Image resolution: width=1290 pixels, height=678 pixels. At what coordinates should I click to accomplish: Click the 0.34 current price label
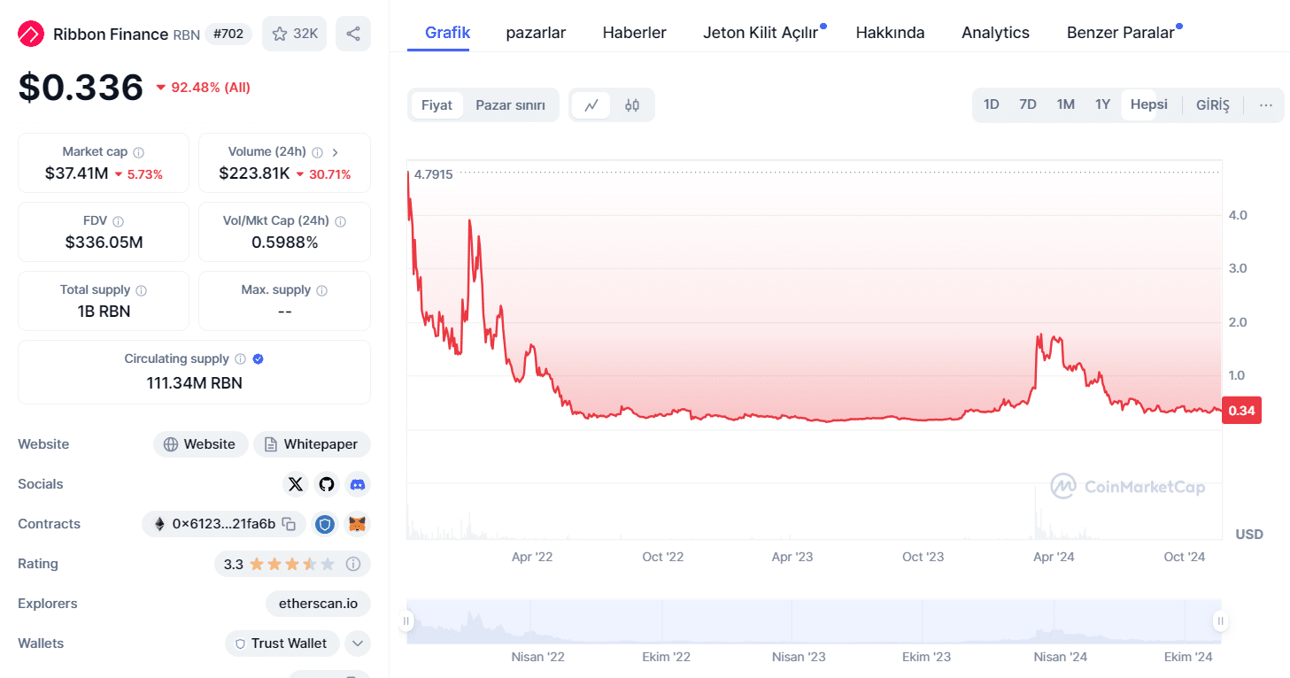(1241, 411)
